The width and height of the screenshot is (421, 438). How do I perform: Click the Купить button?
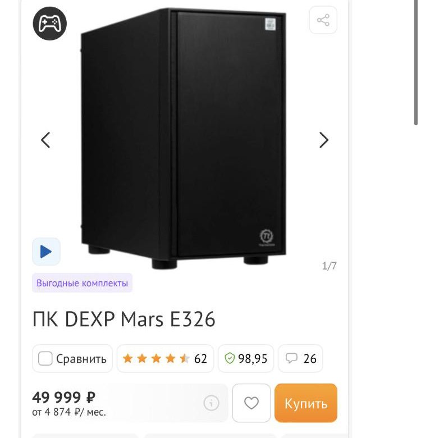coord(306,403)
